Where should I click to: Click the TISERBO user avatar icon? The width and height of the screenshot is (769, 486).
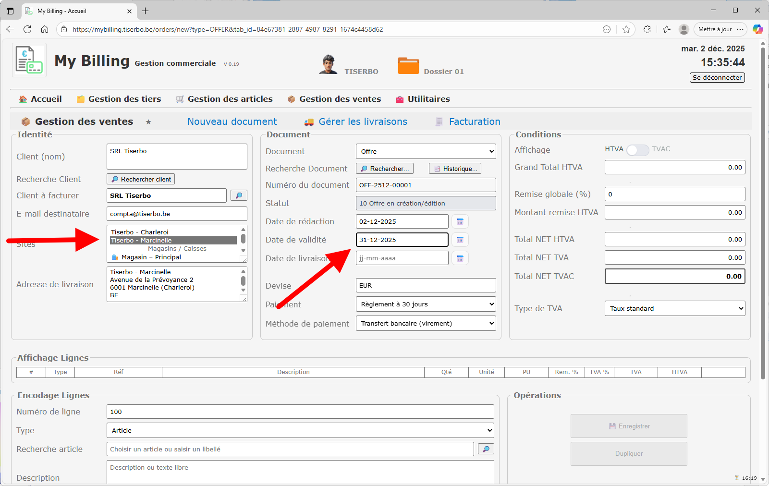click(328, 65)
